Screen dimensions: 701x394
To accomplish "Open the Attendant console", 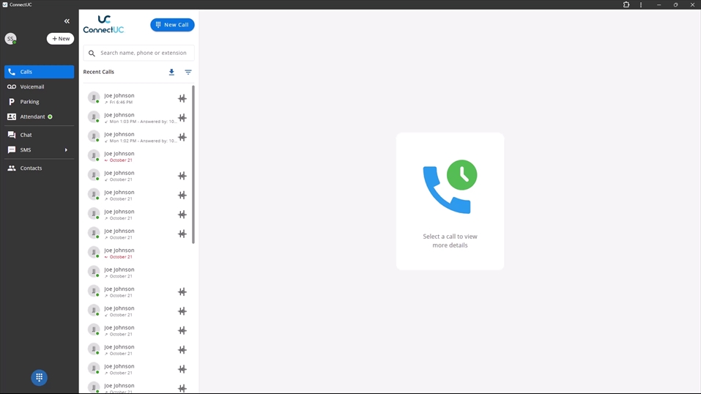I will 32,117.
